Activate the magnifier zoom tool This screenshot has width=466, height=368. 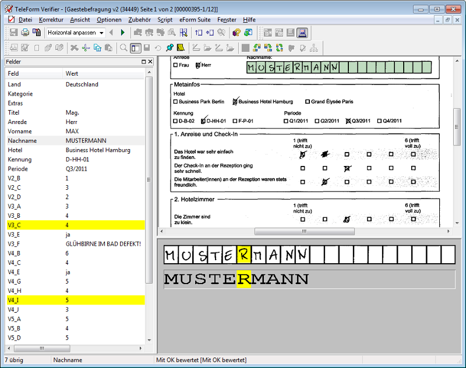coord(122,48)
